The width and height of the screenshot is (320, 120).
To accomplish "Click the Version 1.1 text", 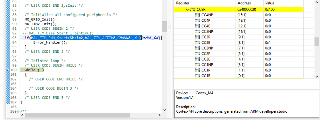I will 185,97.
